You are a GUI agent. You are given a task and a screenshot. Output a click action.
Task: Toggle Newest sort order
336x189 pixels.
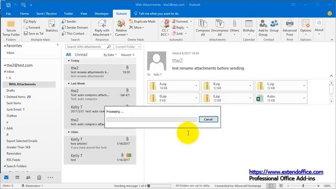(x=128, y=55)
